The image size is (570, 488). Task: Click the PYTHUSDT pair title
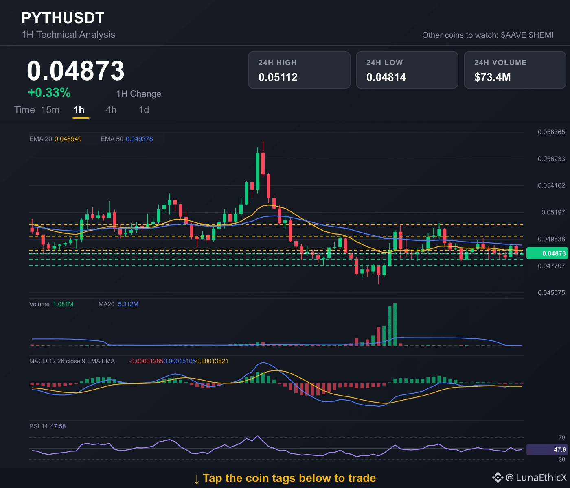point(63,18)
